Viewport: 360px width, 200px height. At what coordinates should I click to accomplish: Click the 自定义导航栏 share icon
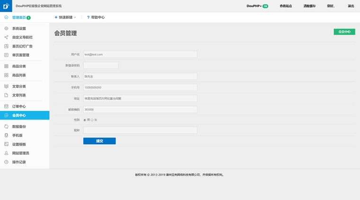[x=6, y=37]
